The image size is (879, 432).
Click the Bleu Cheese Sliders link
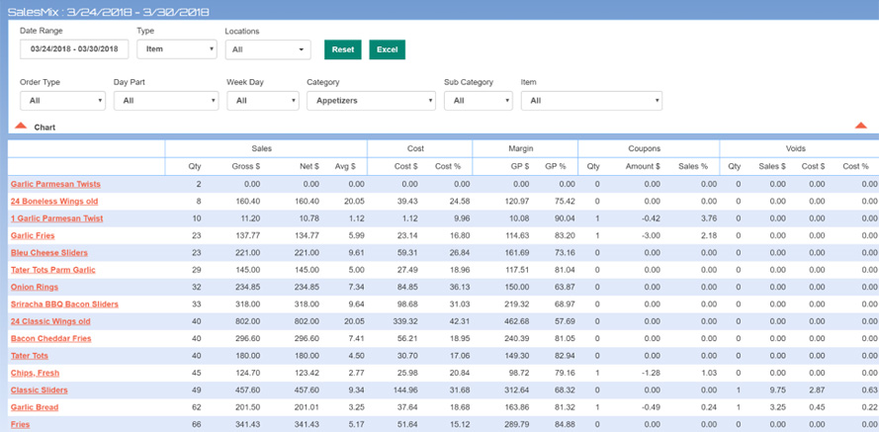point(48,253)
